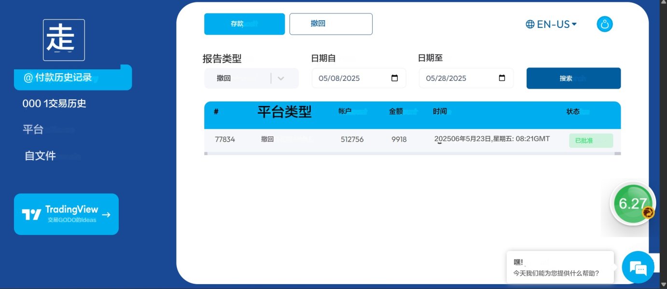Click the 平台类型 column header

(x=284, y=112)
